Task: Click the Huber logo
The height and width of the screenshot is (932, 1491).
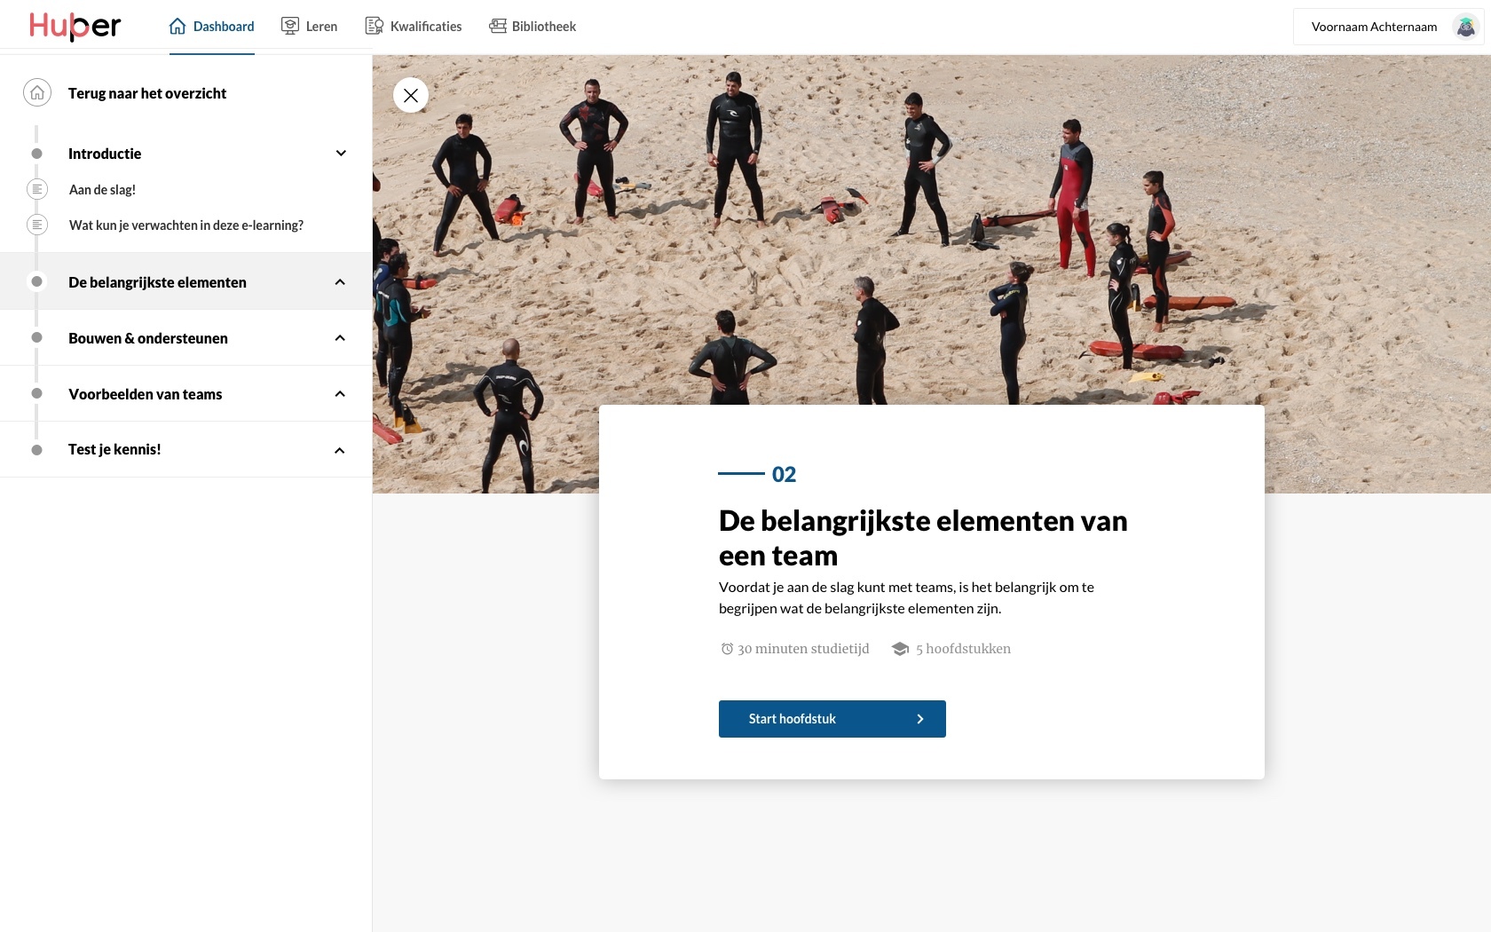Action: click(x=75, y=27)
